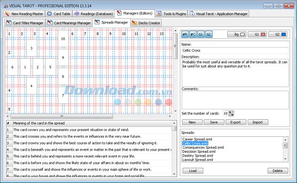Viewport: 297px width, 183px height.
Task: Select Celtic Cross.srml in the list
Action: [195, 143]
